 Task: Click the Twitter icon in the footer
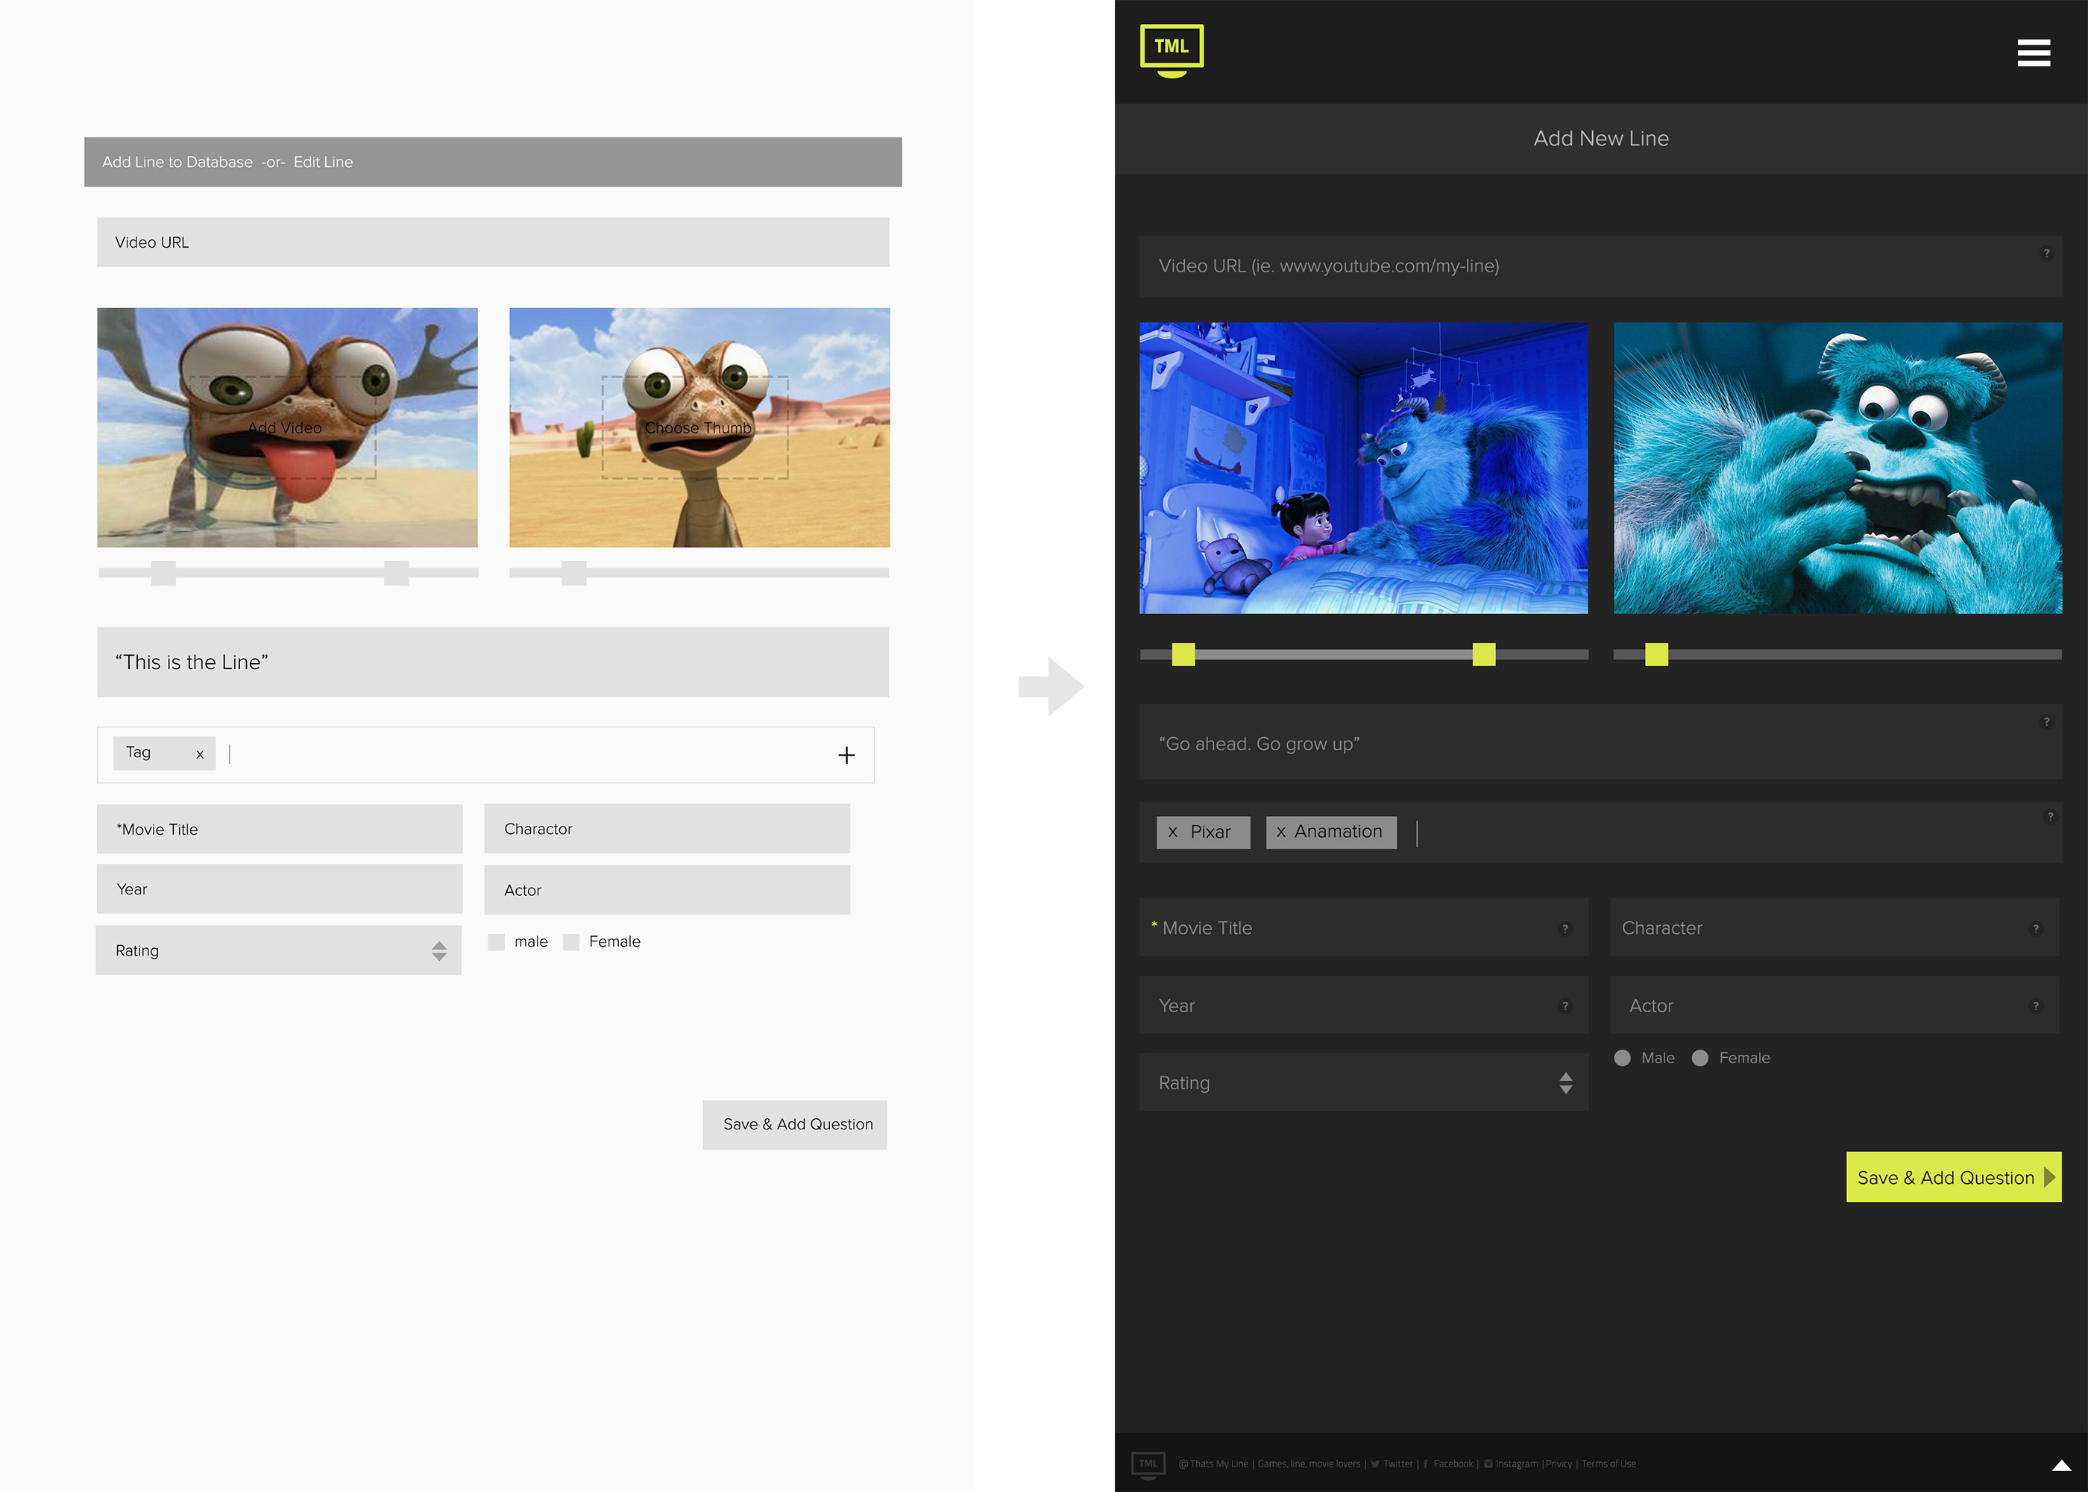[x=1376, y=1464]
